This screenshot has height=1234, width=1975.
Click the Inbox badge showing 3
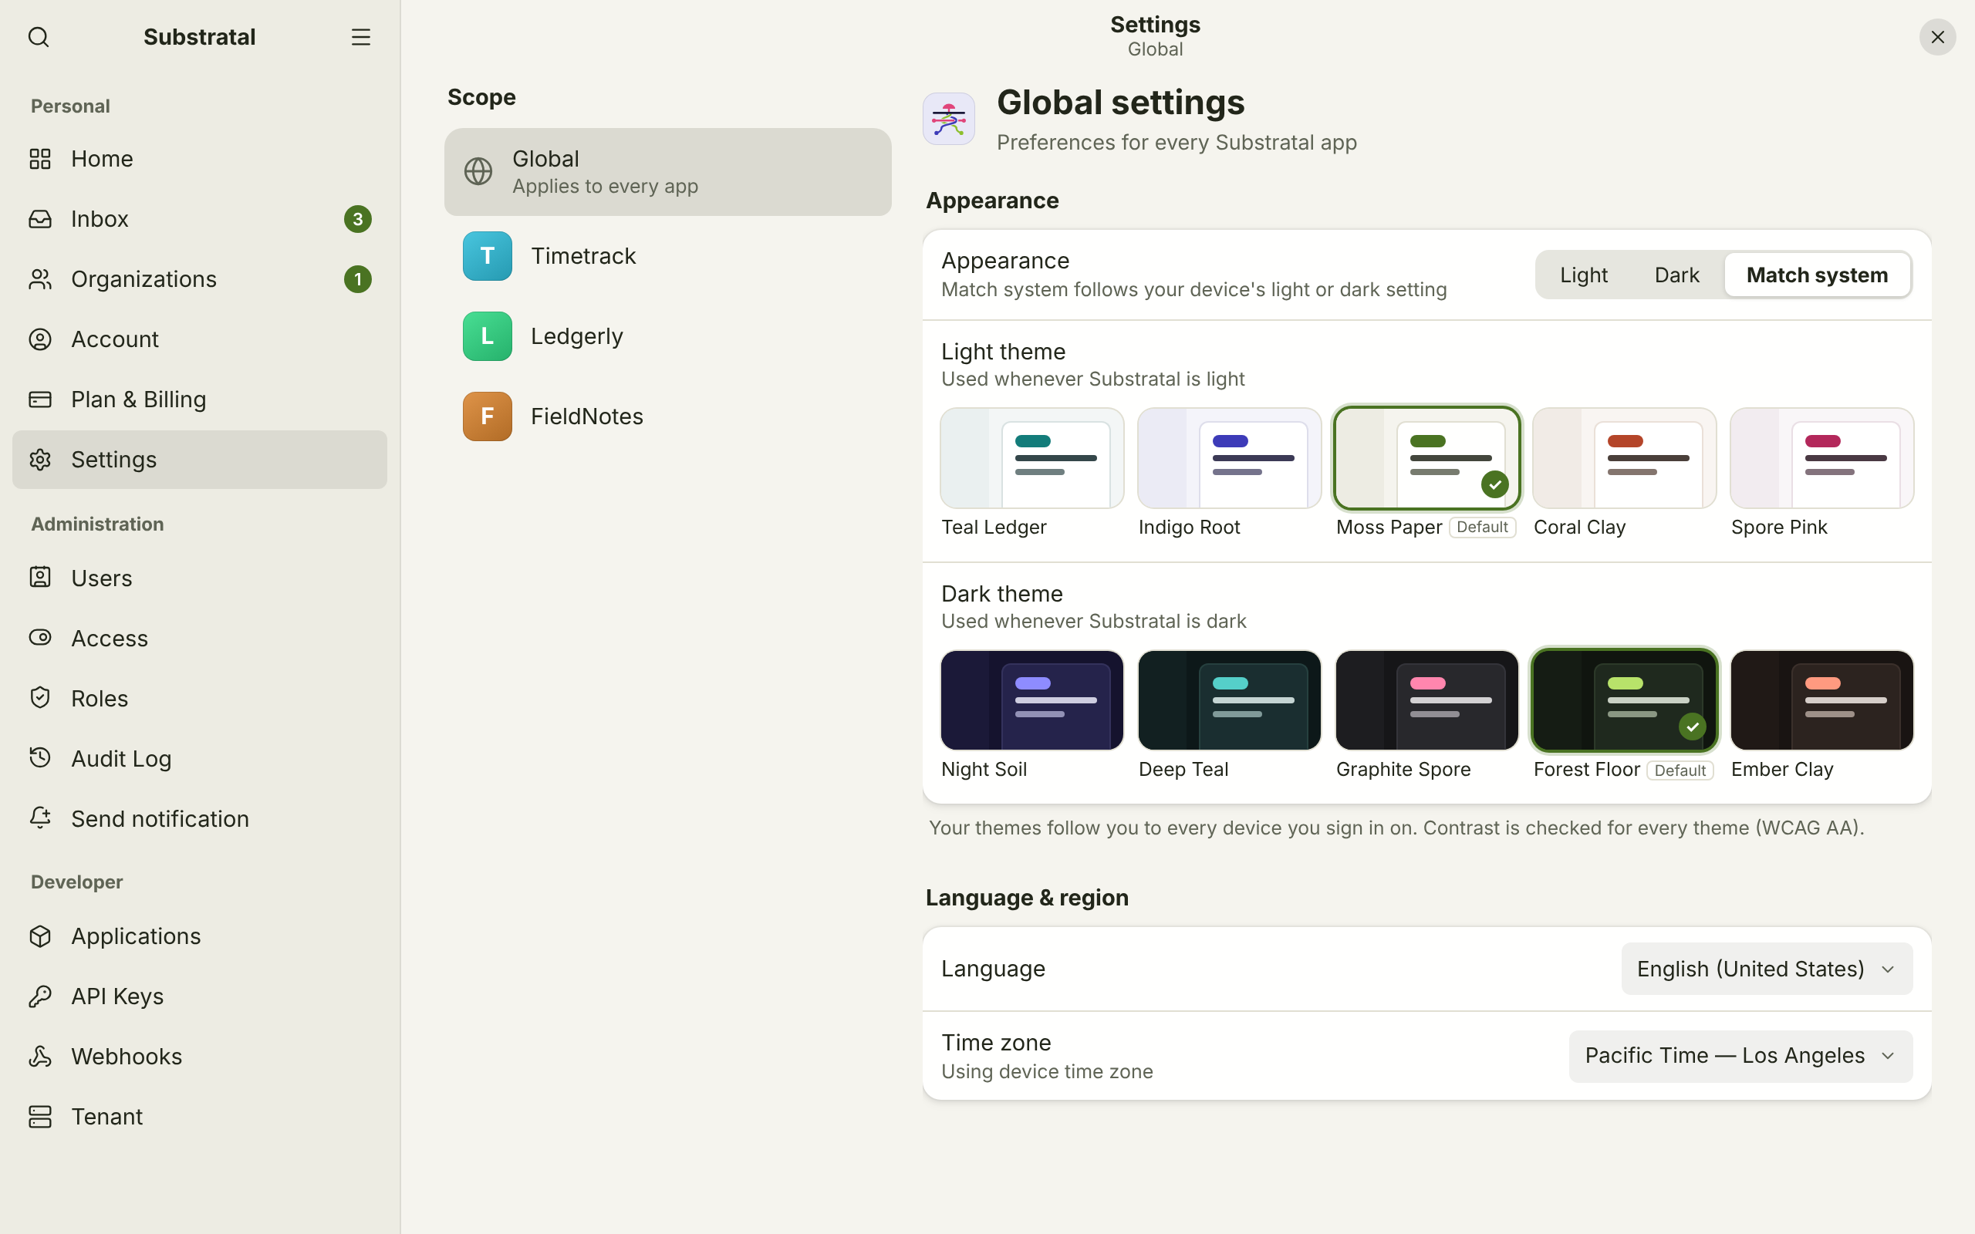pyautogui.click(x=357, y=219)
